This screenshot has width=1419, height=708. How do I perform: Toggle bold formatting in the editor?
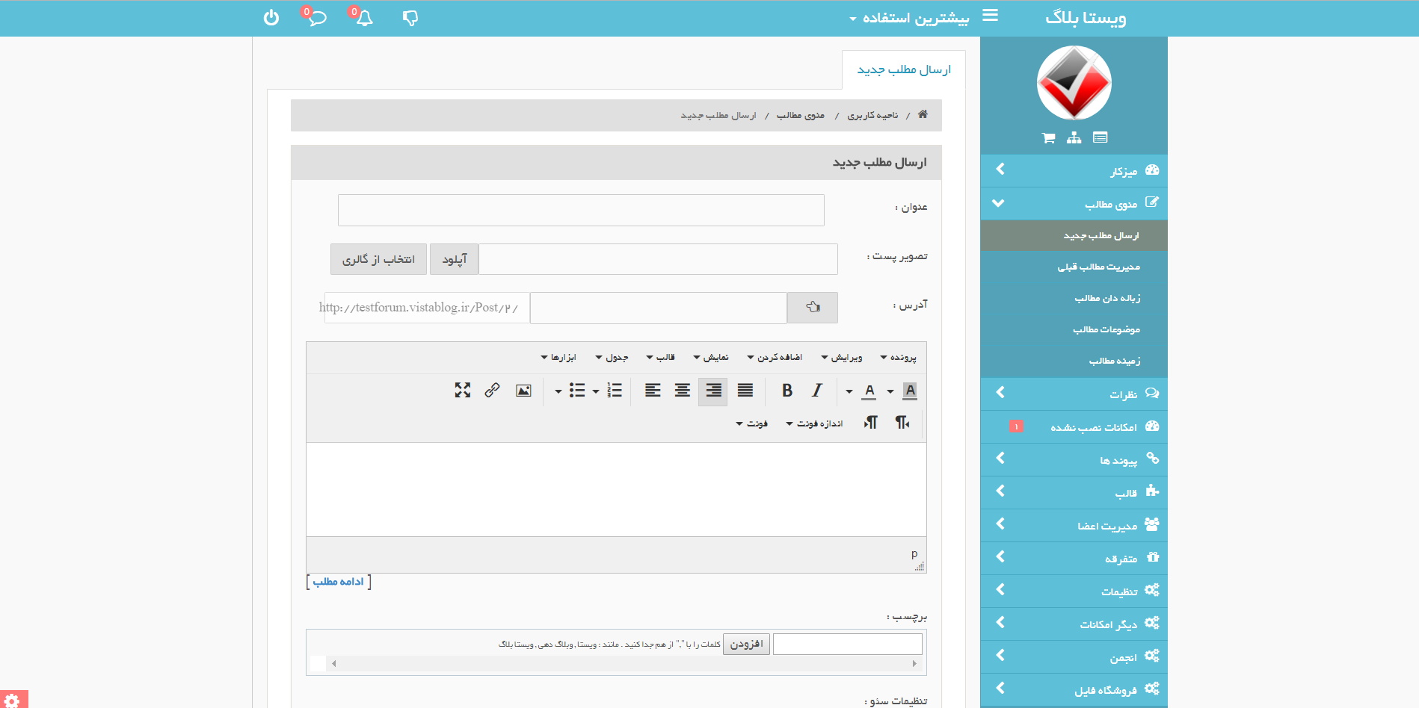coord(787,391)
